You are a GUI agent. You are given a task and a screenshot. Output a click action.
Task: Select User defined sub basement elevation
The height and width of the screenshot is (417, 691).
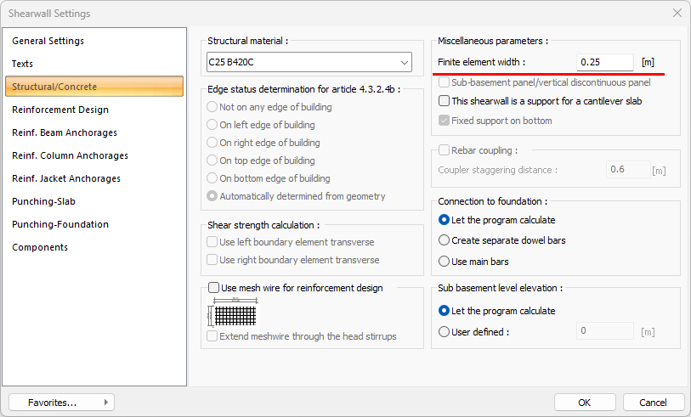point(445,332)
